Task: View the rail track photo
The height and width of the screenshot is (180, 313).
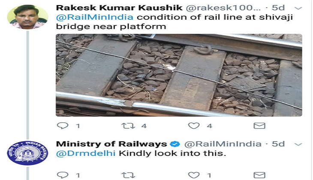Action: click(179, 75)
